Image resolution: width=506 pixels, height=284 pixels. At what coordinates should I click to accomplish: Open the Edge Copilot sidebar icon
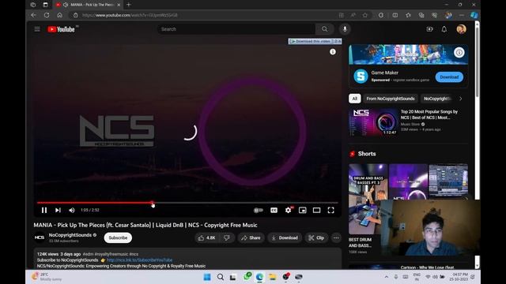474,15
